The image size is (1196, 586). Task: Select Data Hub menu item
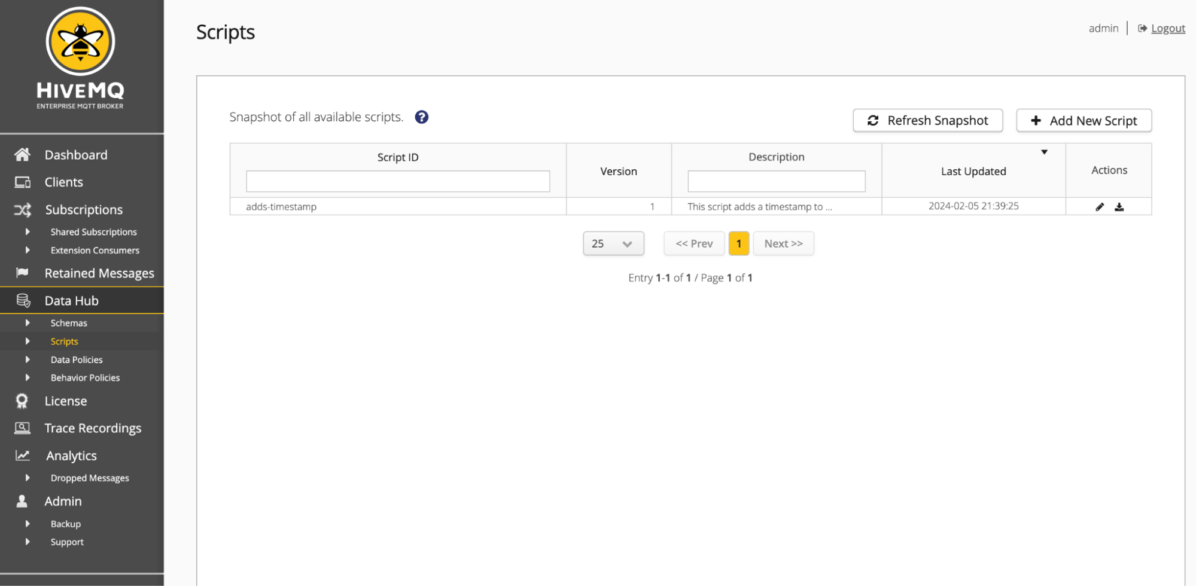71,301
